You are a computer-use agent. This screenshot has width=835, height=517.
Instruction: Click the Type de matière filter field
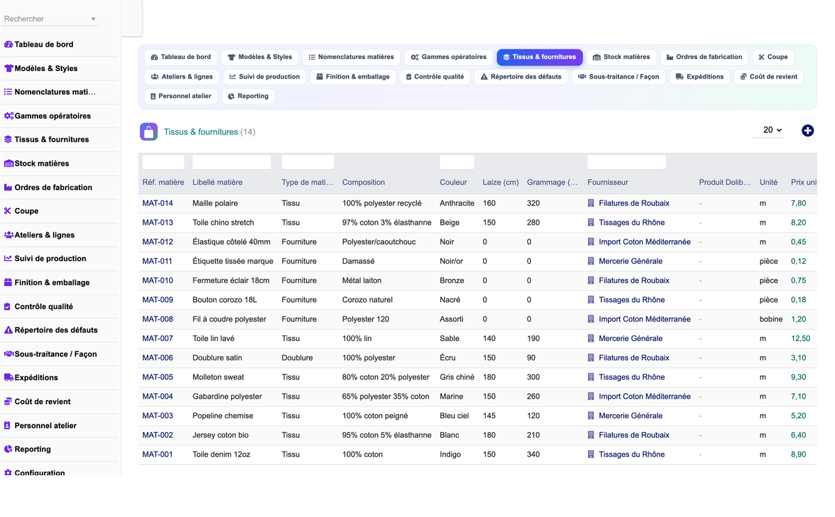tap(308, 162)
